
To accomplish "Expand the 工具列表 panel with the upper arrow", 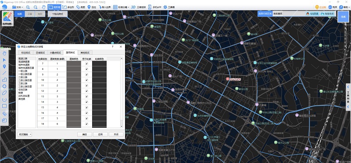I will (348, 87).
